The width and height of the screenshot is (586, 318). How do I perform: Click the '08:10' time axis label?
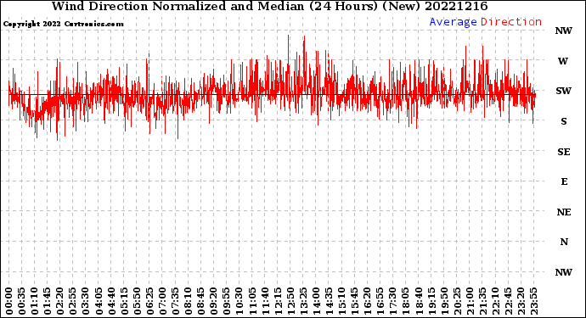[x=188, y=301]
